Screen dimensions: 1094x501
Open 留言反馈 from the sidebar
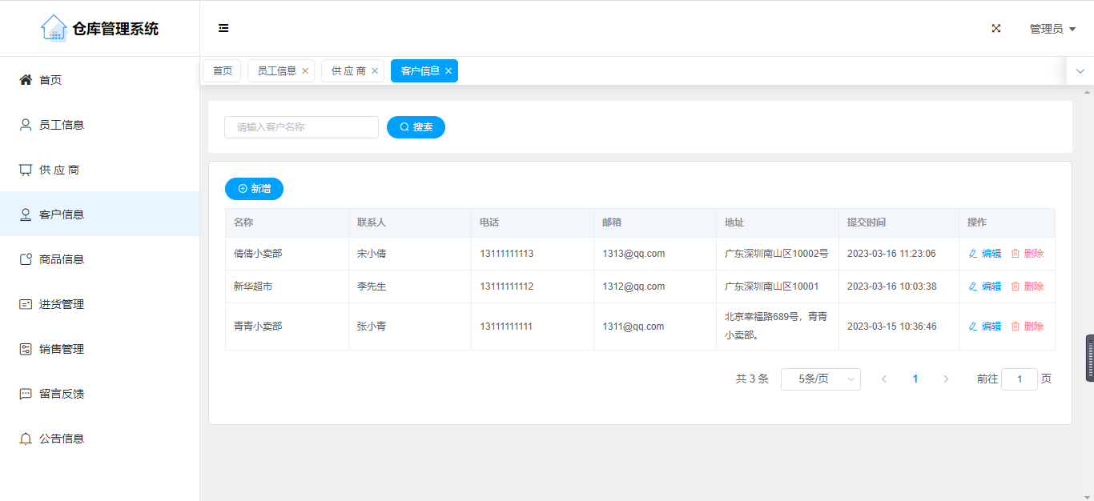62,394
